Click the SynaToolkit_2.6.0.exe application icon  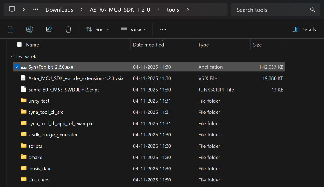[x=23, y=67]
